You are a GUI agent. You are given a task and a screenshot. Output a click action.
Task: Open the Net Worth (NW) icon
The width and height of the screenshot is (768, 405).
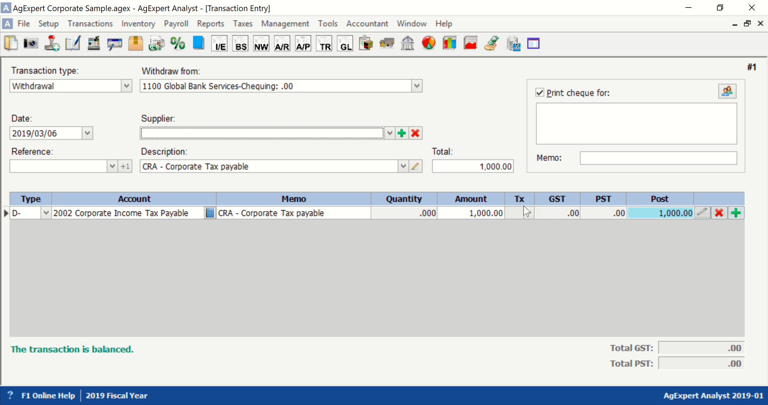tap(261, 43)
